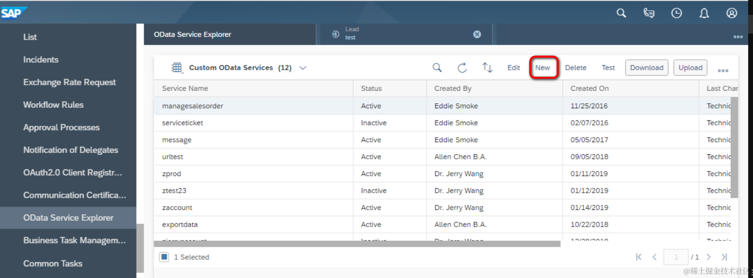753x278 pixels.
Task: Open the notifications bell
Action: tap(704, 13)
